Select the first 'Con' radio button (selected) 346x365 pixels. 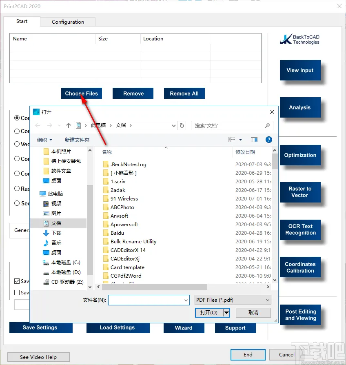click(x=17, y=118)
